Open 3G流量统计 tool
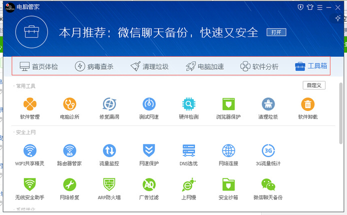The height and width of the screenshot is (215, 347). point(268,155)
